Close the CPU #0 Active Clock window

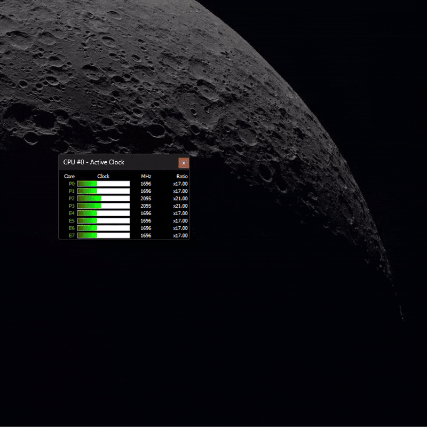click(184, 163)
